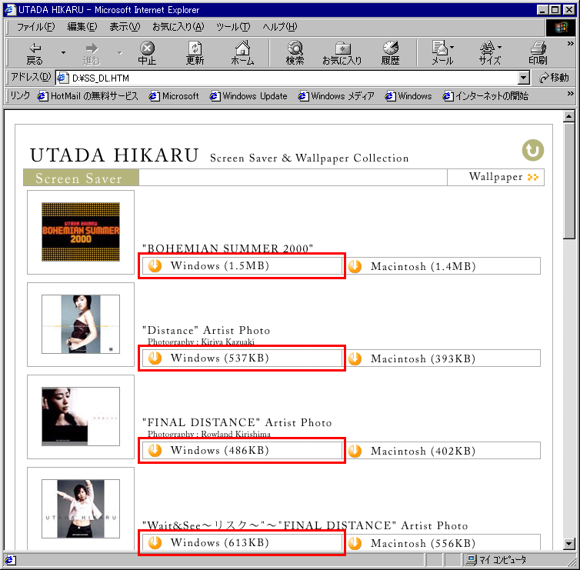Viewport: 580px width, 570px height.
Task: Click the 'Photography : Kiriya Kazuaki' credit text
Action: click(x=202, y=342)
